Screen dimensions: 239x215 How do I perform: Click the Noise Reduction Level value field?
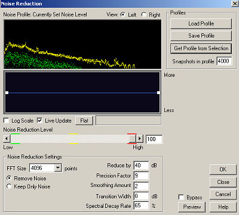[154, 139]
